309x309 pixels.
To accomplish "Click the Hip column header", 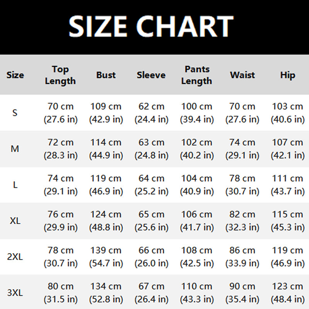I will tap(287, 75).
